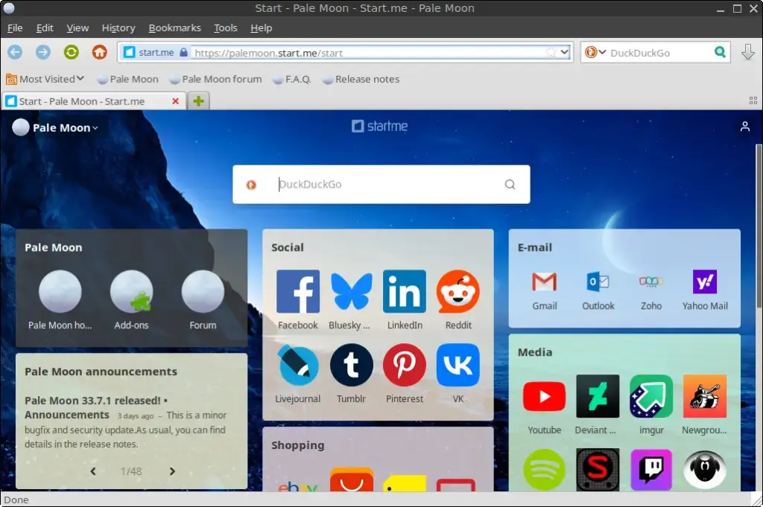The width and height of the screenshot is (763, 507).
Task: Open the Twitch tile
Action: (x=651, y=470)
